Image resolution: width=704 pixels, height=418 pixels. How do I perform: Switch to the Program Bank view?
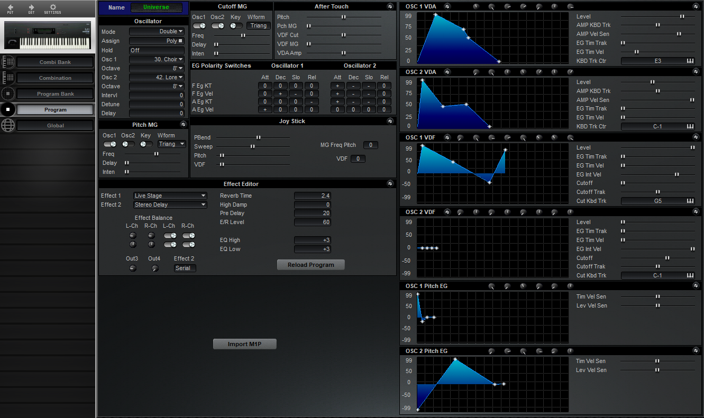click(x=55, y=94)
